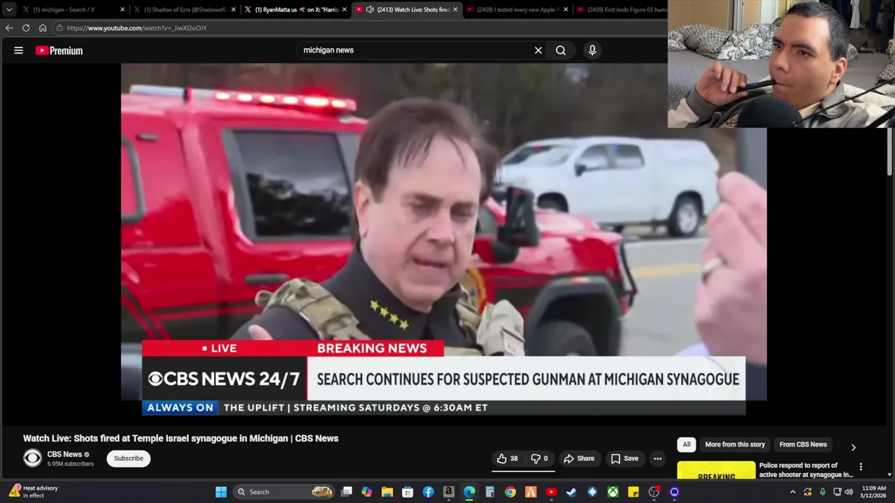Open the CBS News channel avatar
The height and width of the screenshot is (503, 895).
[x=32, y=458]
